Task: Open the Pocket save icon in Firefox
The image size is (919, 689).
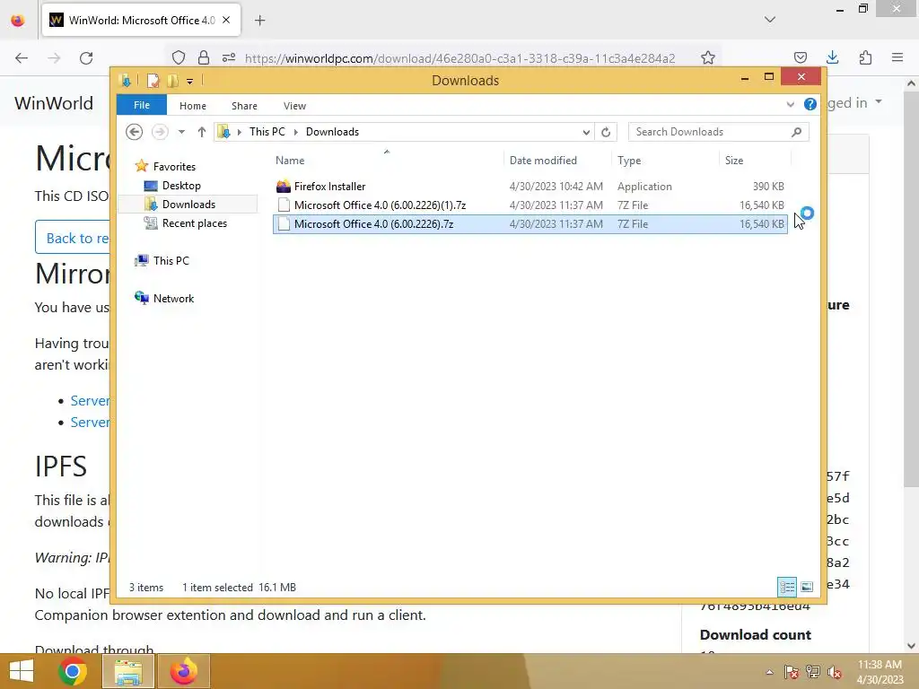Action: [x=801, y=57]
